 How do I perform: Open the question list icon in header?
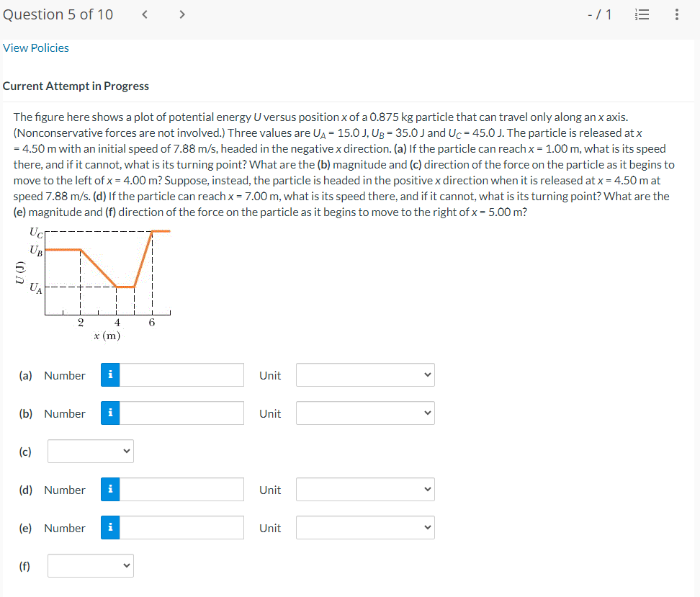point(642,14)
